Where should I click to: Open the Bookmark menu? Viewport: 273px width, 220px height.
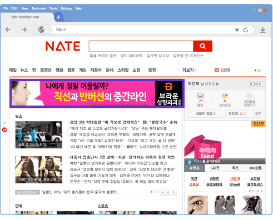point(39,8)
